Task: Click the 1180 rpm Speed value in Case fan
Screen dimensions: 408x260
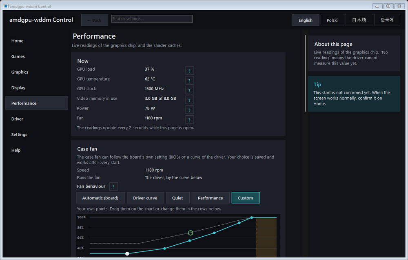Action: pyautogui.click(x=154, y=170)
